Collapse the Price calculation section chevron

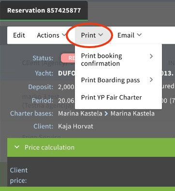tap(17, 147)
